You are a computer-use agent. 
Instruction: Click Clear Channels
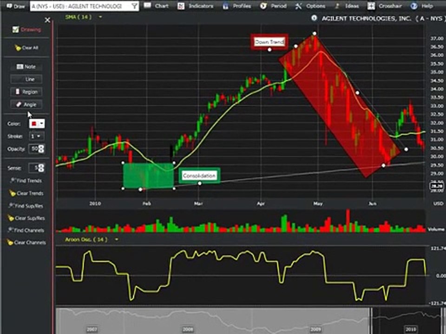click(x=26, y=242)
